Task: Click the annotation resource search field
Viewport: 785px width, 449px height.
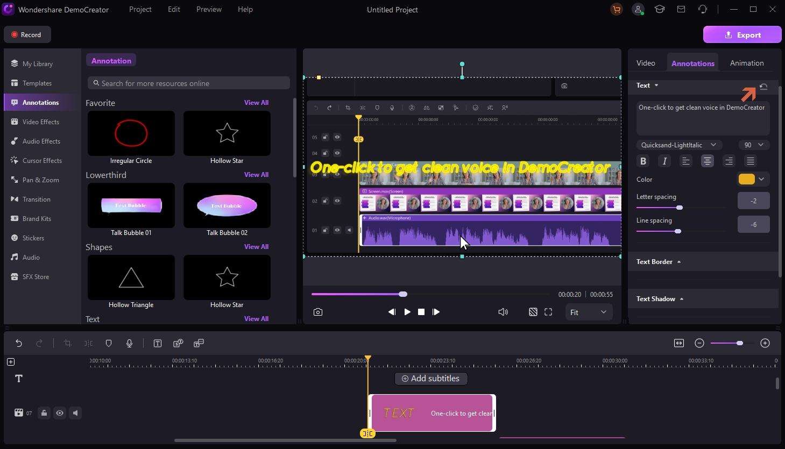Action: [x=189, y=83]
